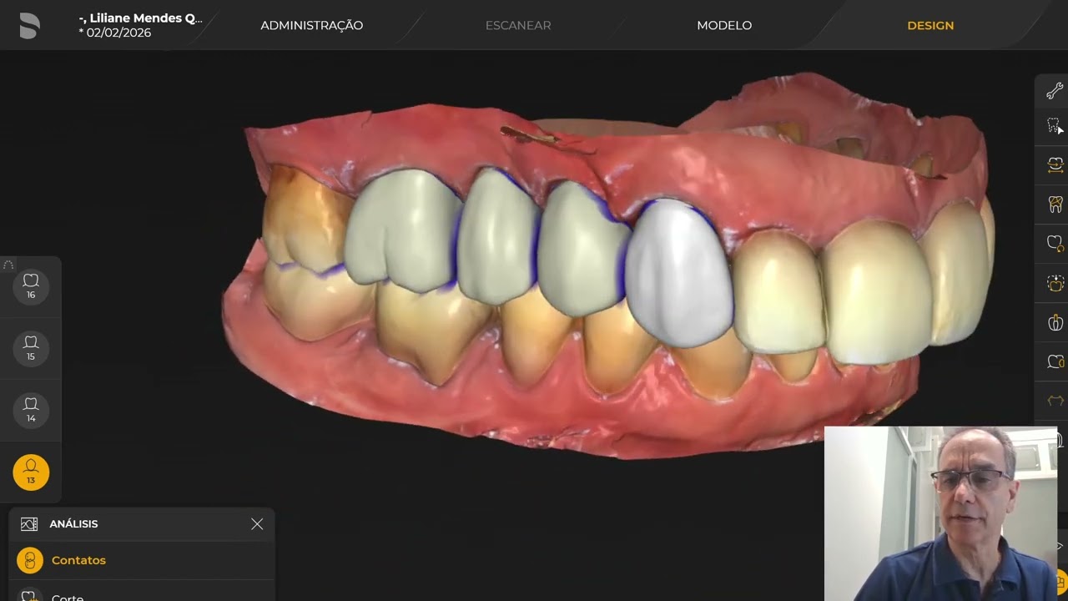
Task: Activate the Contatos analysis icon
Action: [30, 560]
